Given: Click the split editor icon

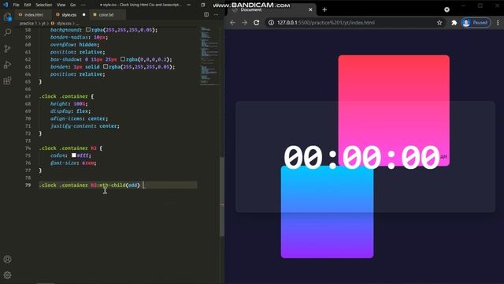Looking at the screenshot, I should 206,14.
